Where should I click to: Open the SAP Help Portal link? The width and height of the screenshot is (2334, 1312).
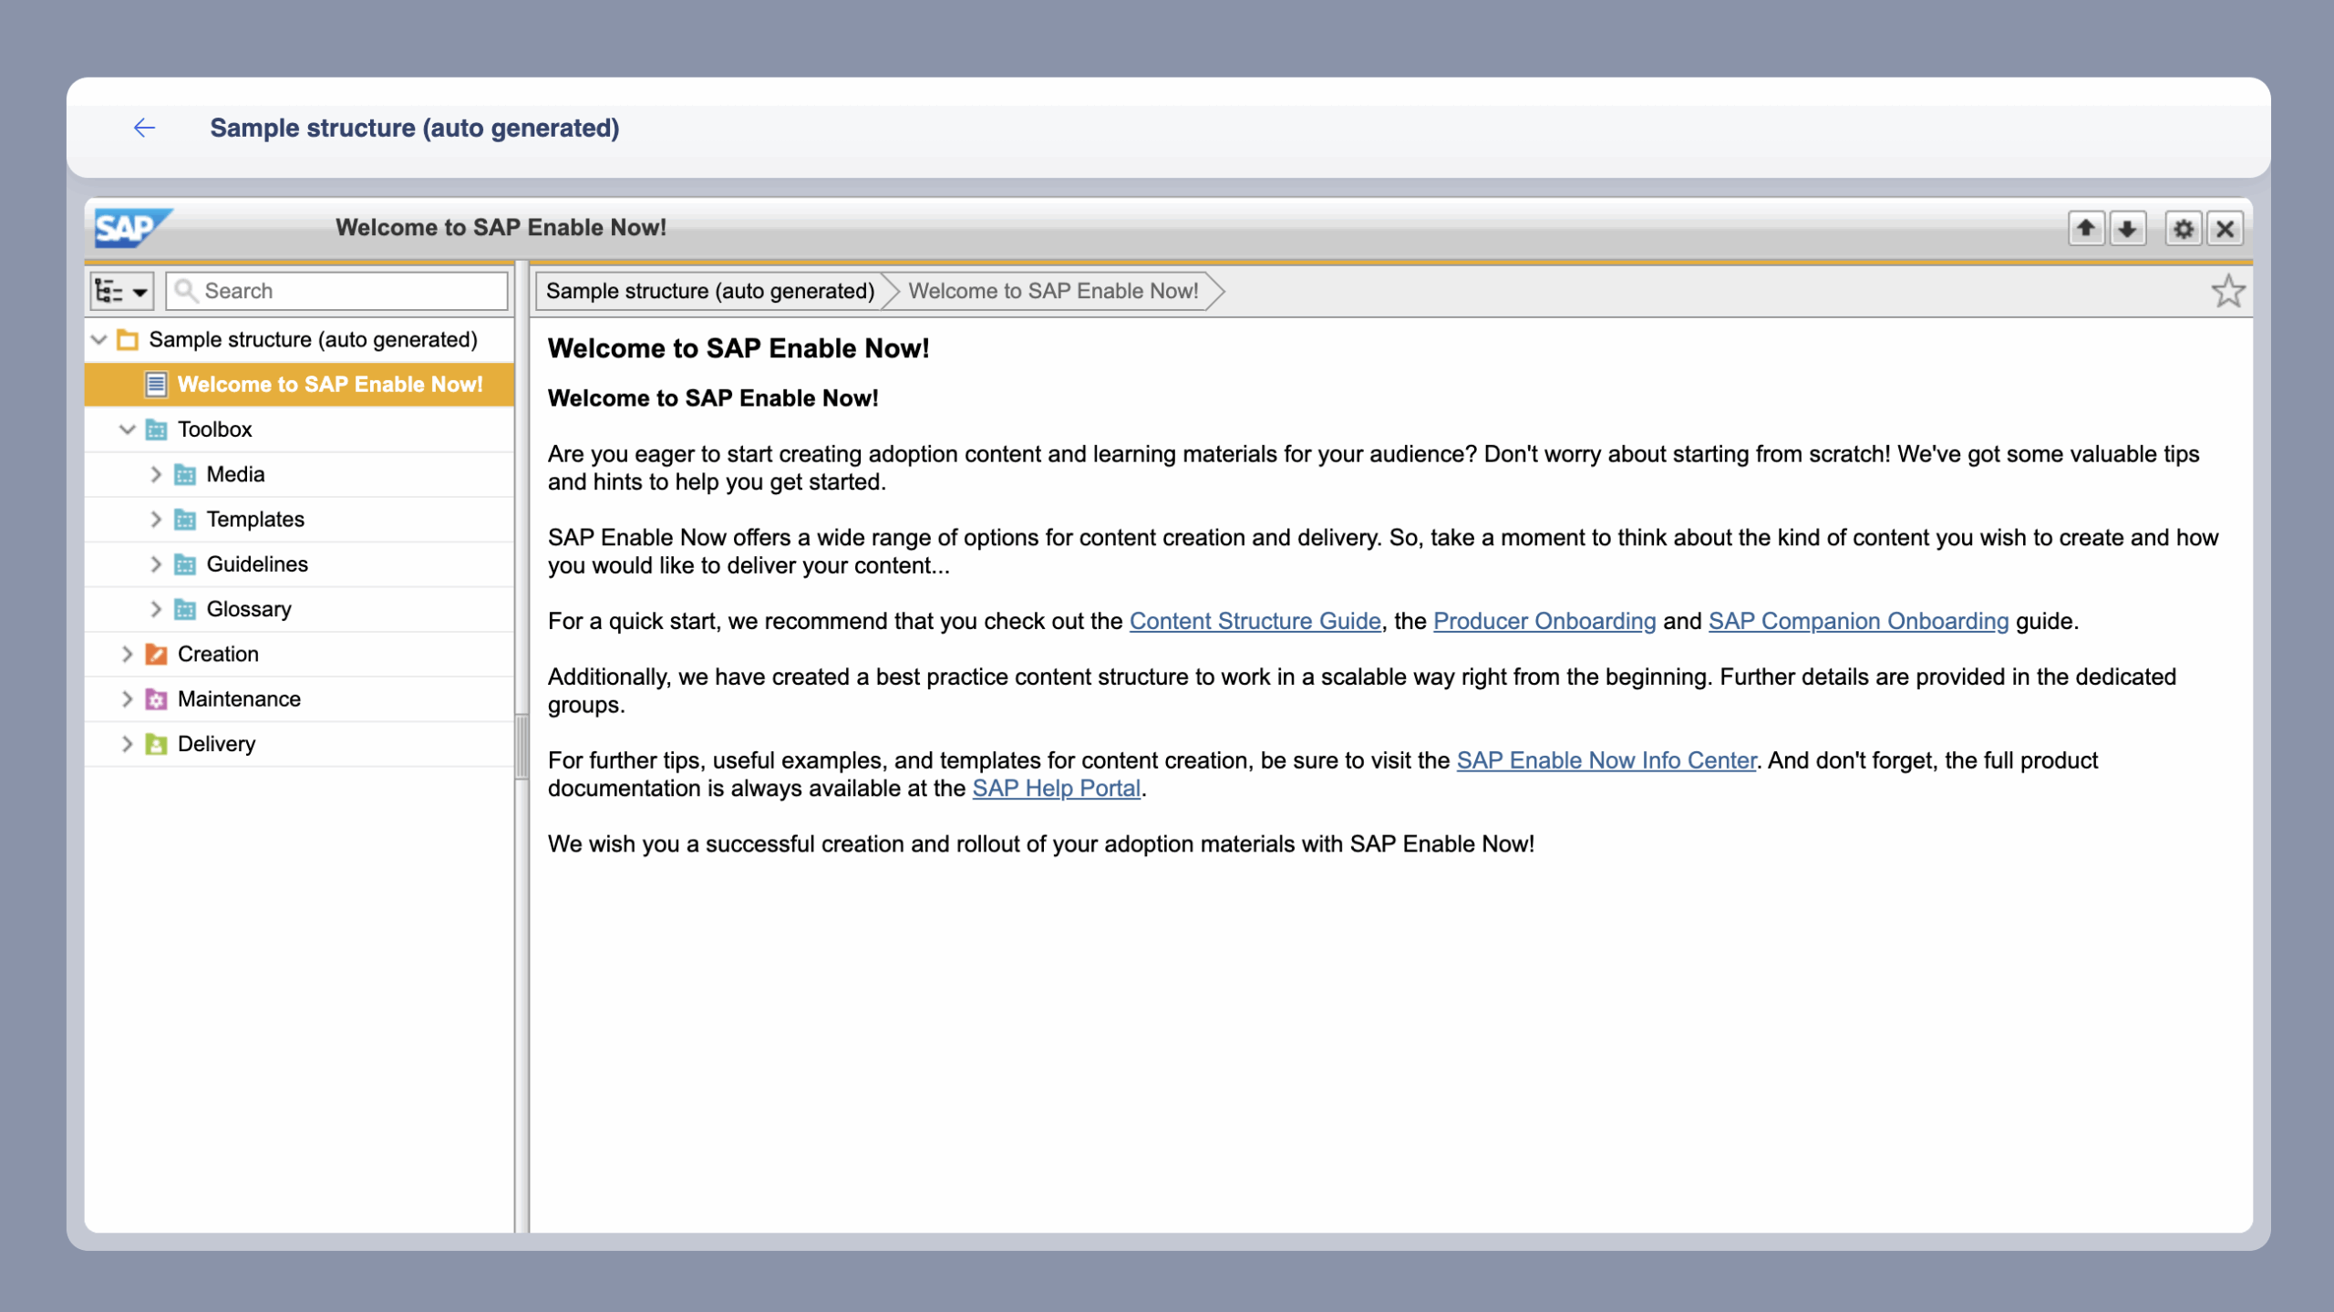[x=1056, y=789]
